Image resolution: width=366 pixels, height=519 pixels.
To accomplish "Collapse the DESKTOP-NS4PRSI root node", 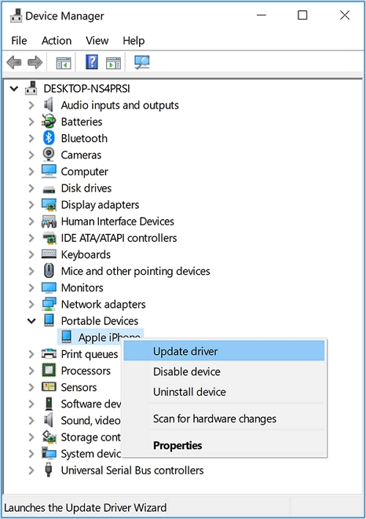I will [14, 89].
